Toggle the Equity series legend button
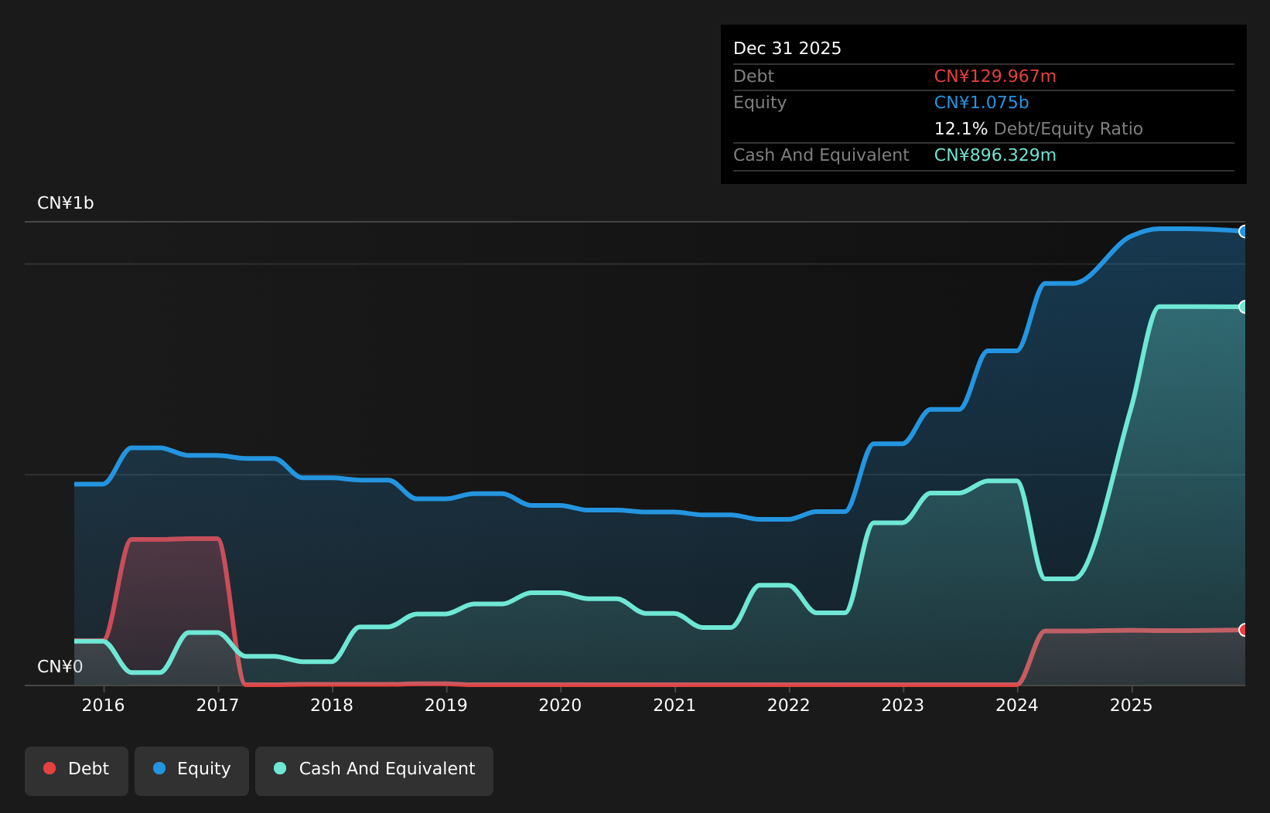 [192, 770]
